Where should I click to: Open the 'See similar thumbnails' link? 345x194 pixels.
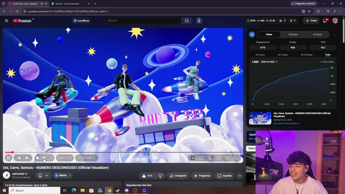point(287,123)
